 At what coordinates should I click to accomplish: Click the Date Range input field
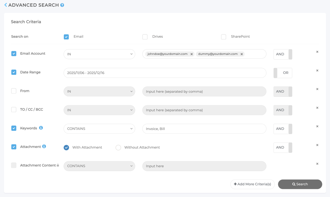165,73
